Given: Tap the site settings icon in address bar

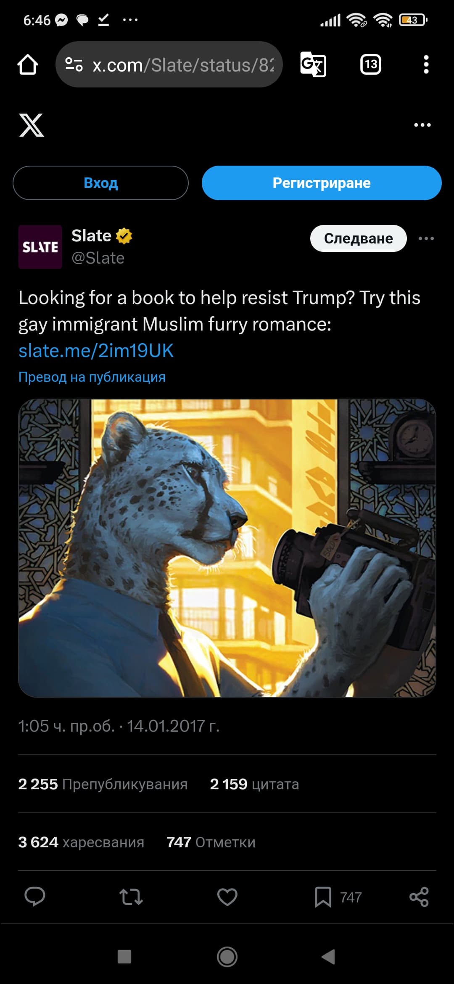Looking at the screenshot, I should pyautogui.click(x=74, y=64).
